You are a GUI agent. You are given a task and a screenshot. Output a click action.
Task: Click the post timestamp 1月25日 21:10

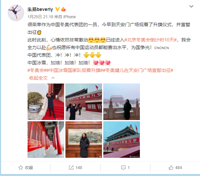[x=40, y=17]
